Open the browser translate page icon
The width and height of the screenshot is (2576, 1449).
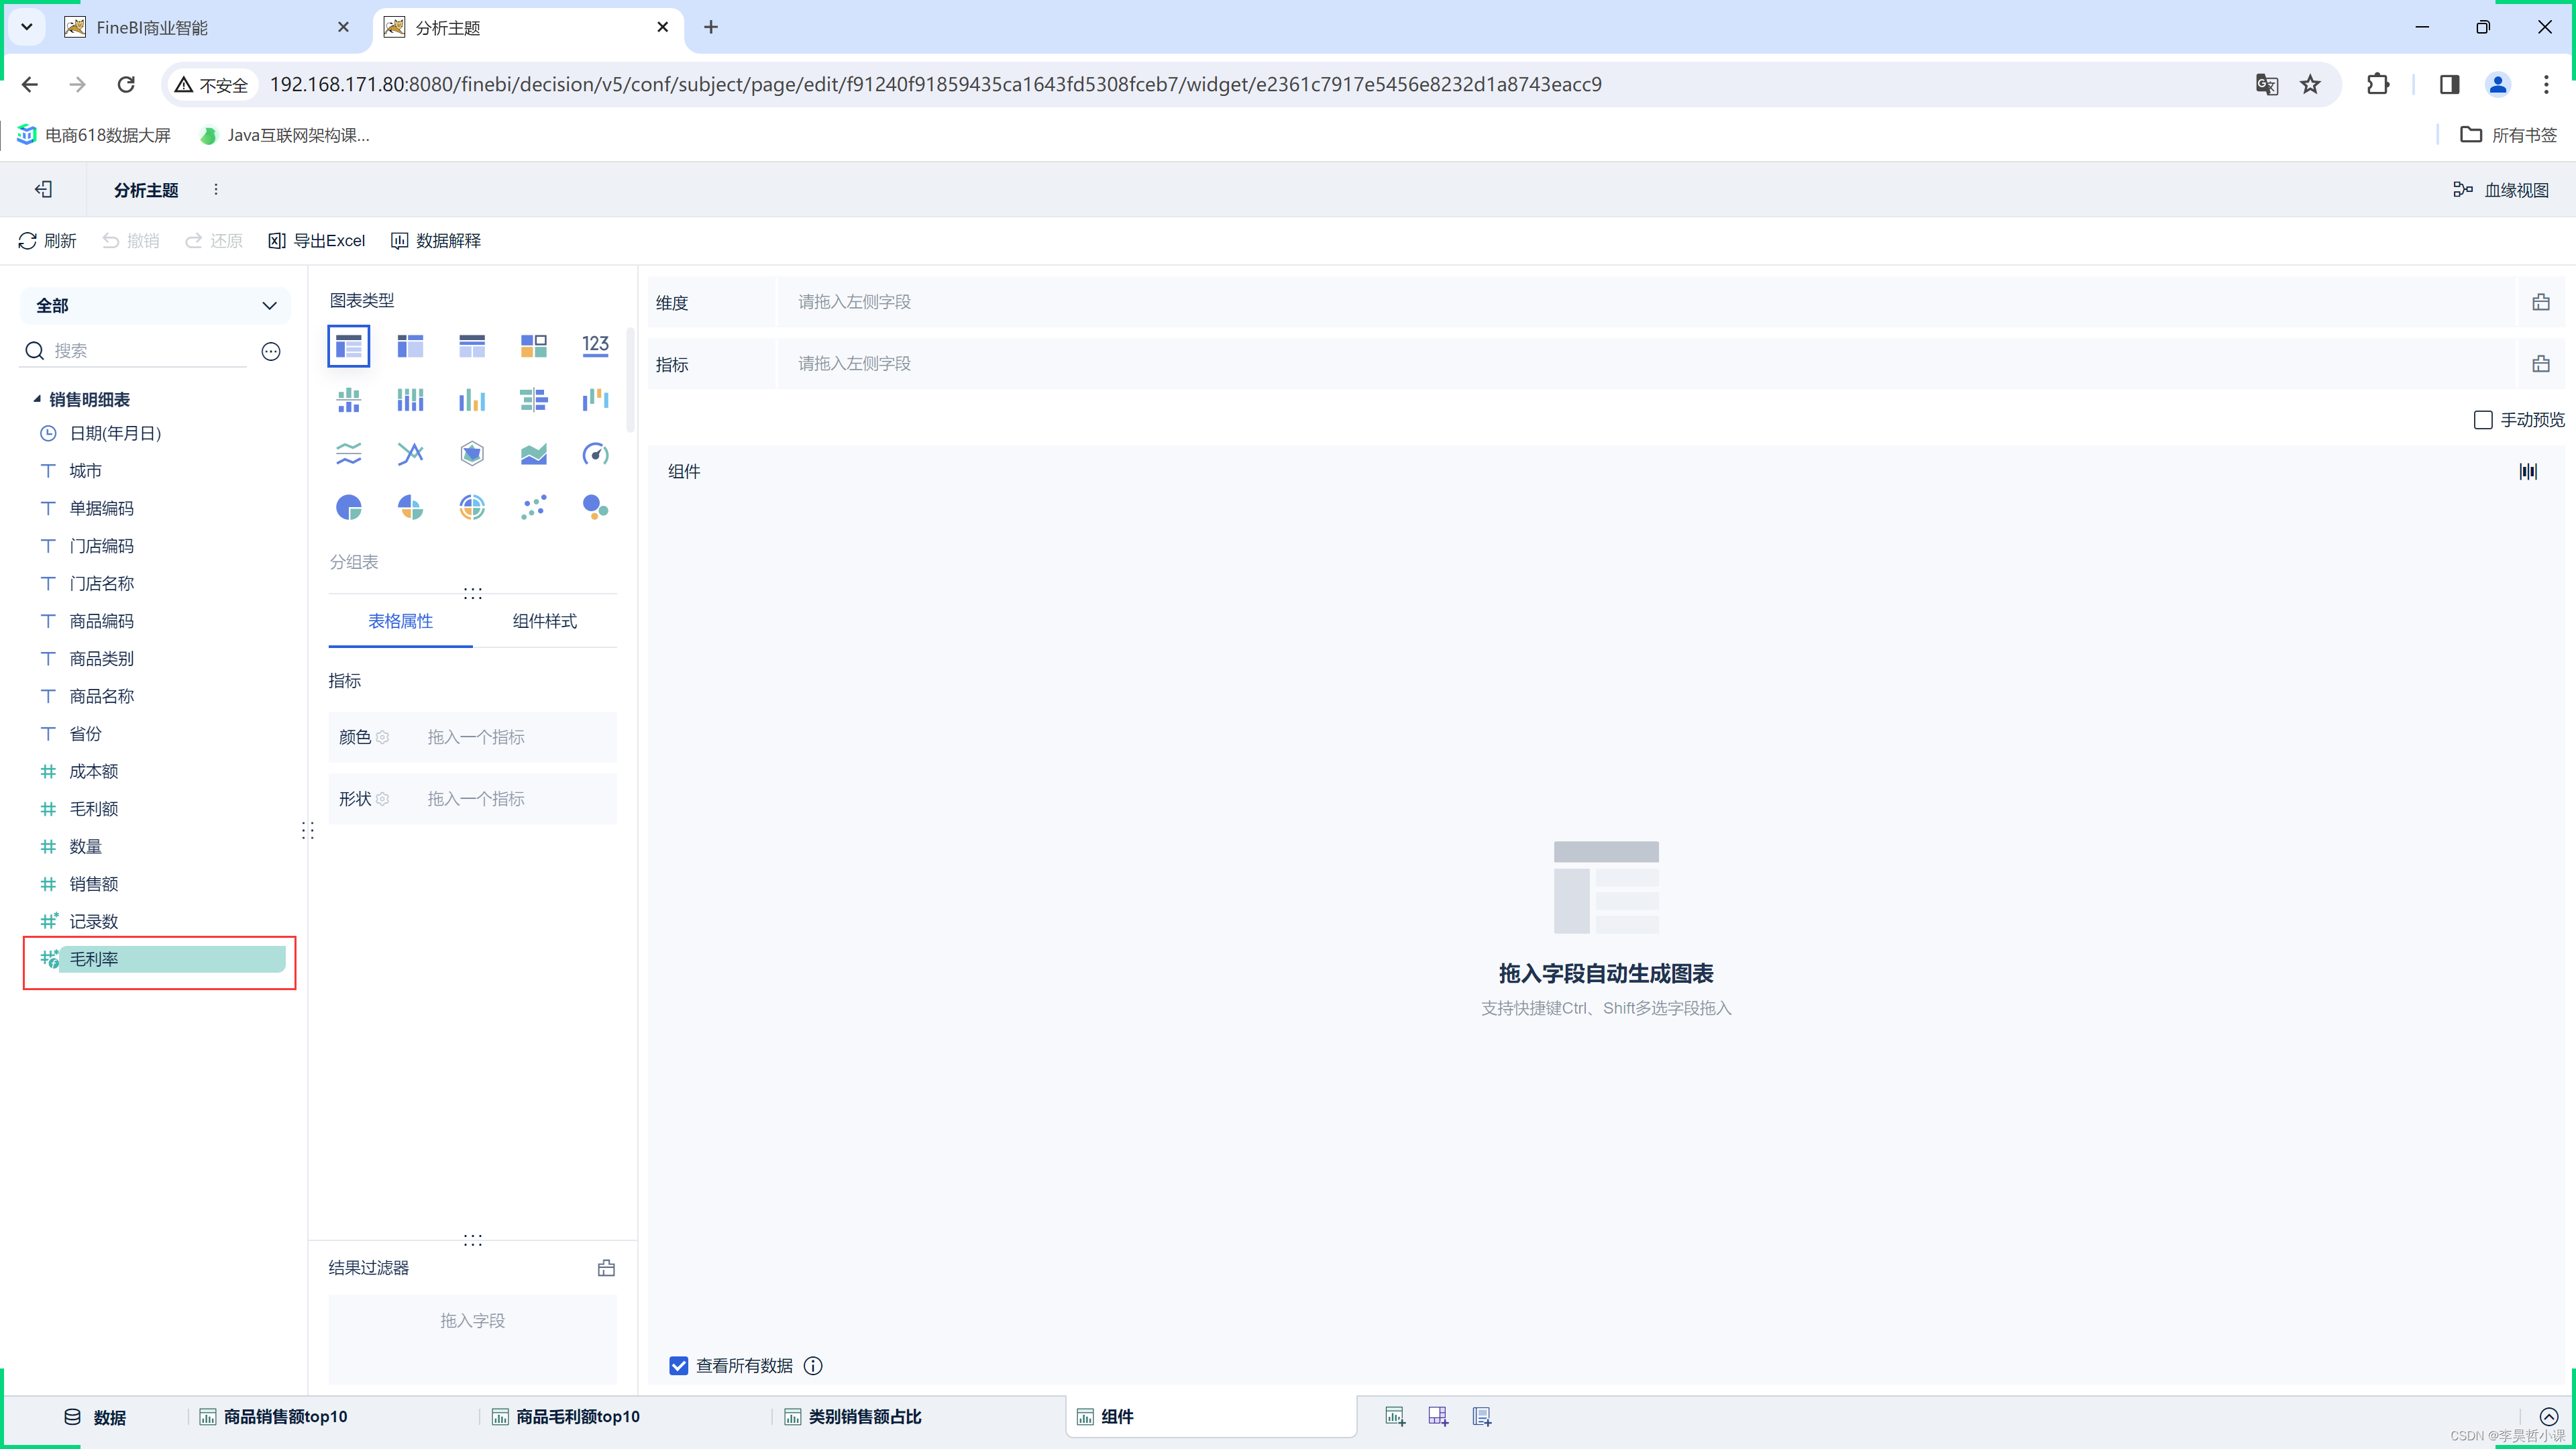tap(2266, 85)
